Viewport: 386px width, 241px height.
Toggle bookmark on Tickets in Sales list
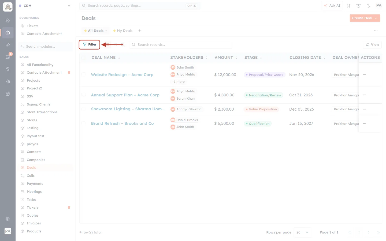[69, 208]
